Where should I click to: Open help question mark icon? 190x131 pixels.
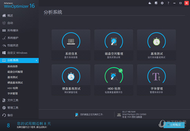[168, 3]
